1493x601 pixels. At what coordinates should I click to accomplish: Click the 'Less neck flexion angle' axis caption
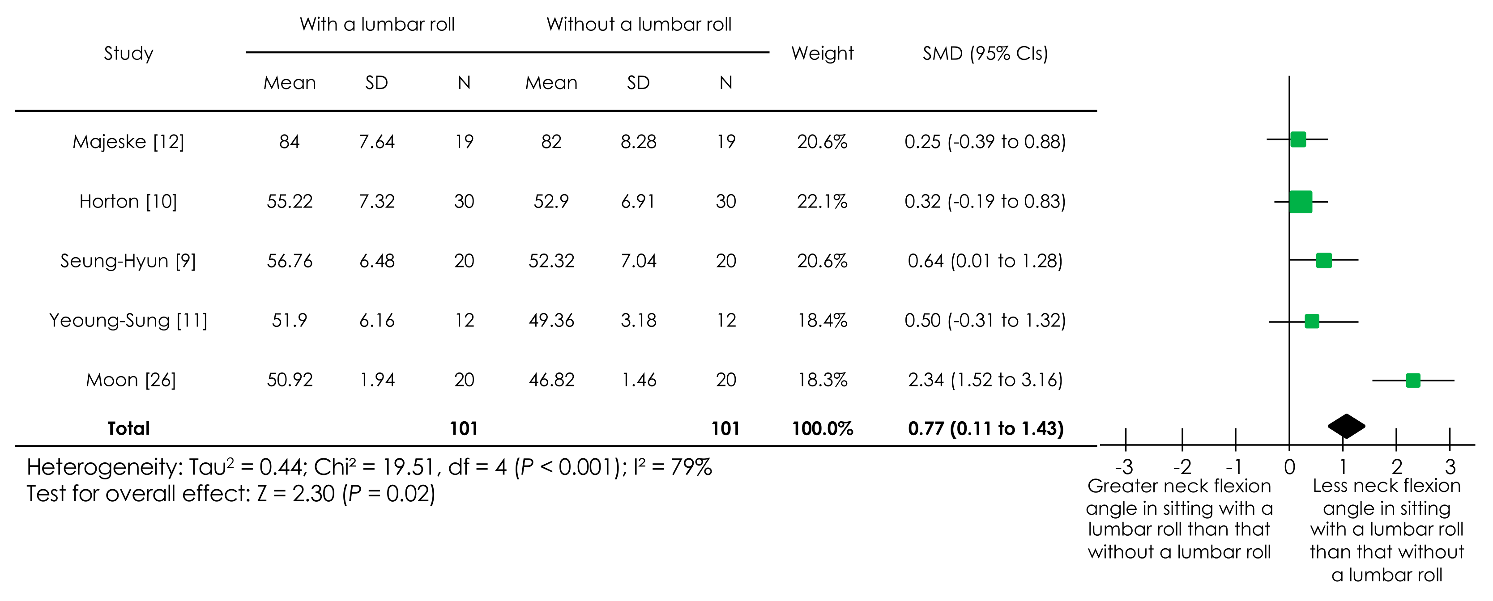pos(1386,530)
